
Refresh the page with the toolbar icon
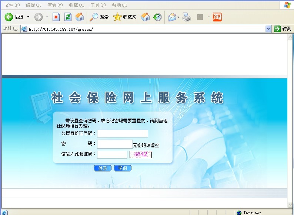[x=68, y=17]
